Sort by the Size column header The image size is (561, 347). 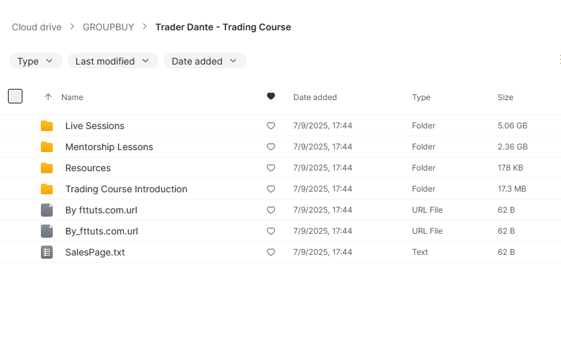click(x=505, y=97)
